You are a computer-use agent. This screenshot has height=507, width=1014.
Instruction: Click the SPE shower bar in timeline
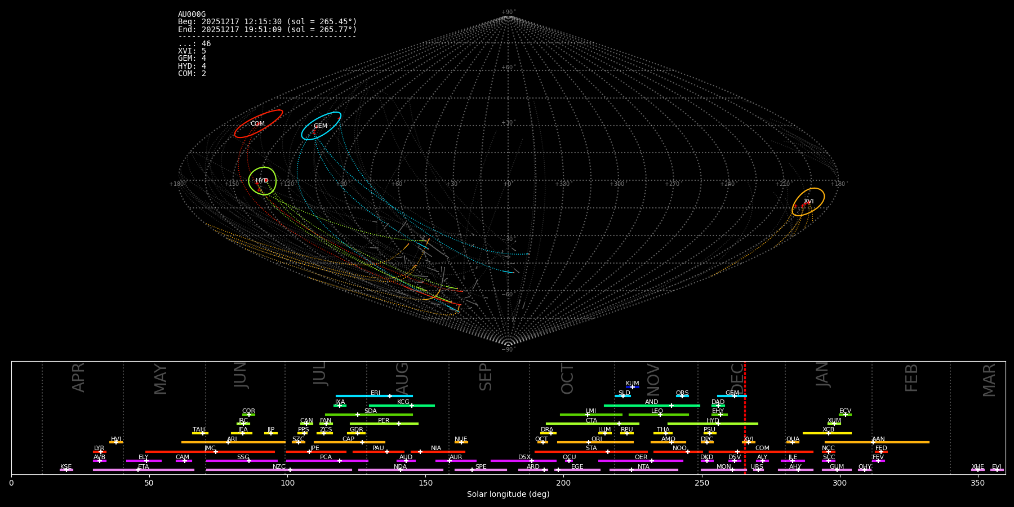481,470
